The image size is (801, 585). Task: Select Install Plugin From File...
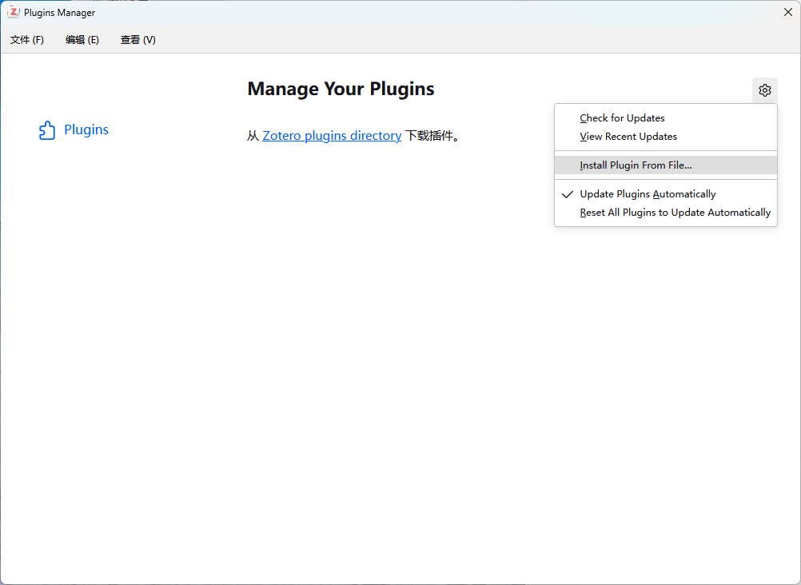[666, 165]
